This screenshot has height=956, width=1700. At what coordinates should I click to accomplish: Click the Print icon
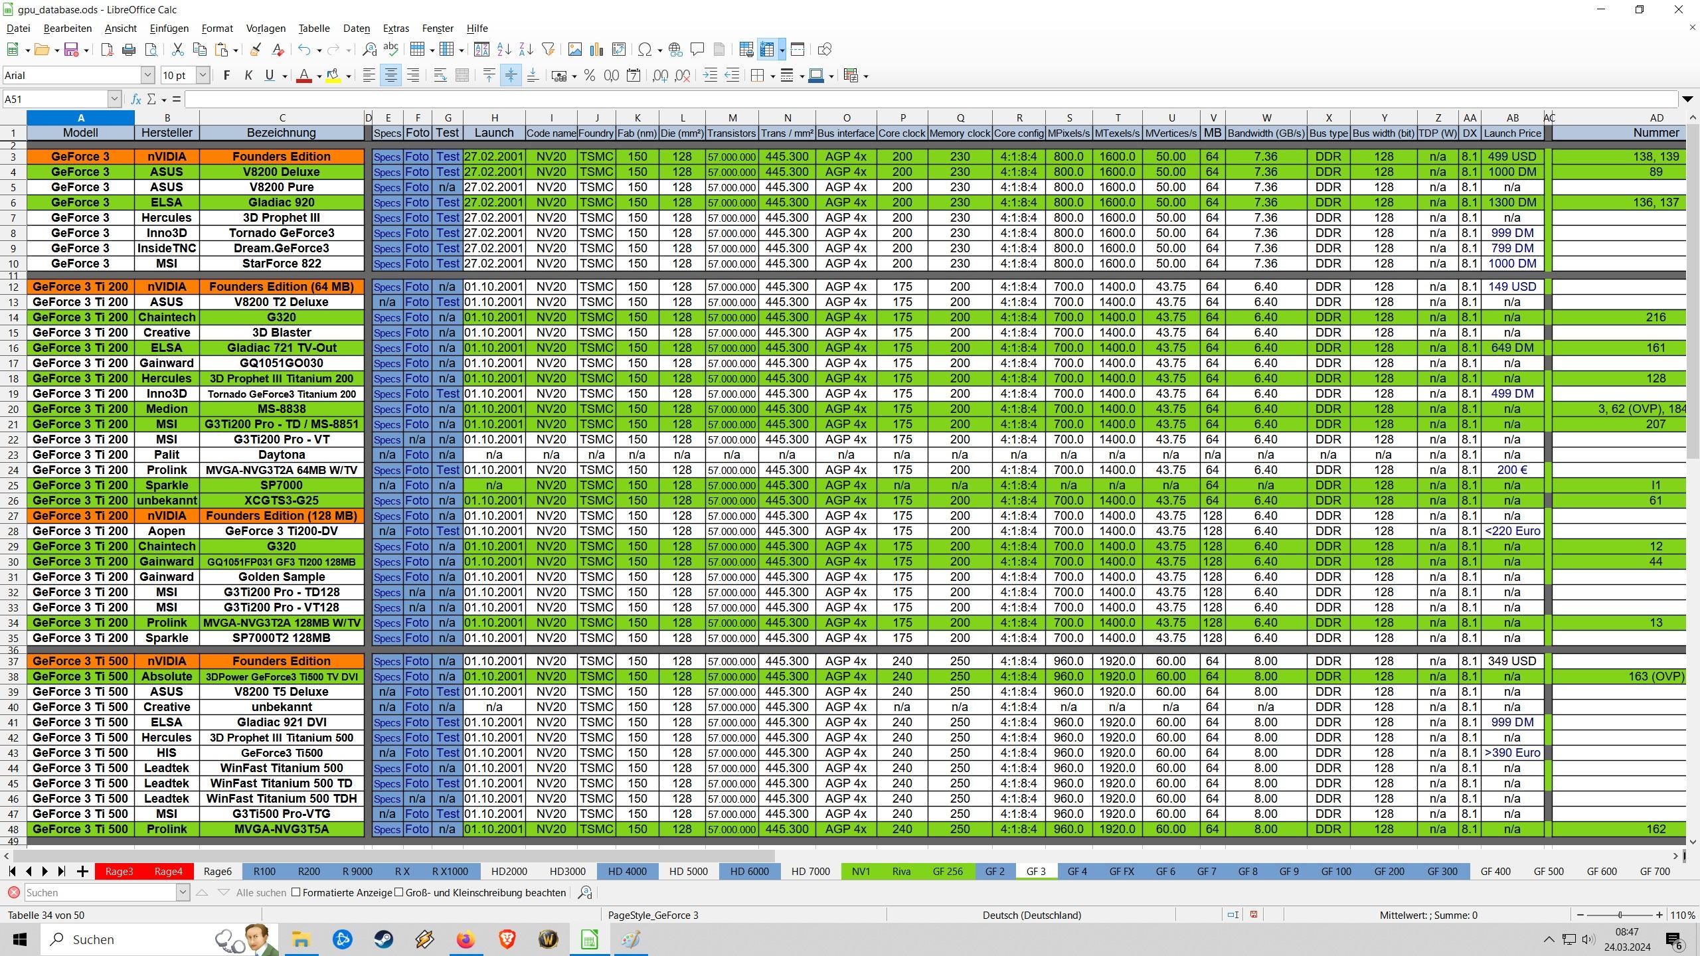[x=129, y=50]
